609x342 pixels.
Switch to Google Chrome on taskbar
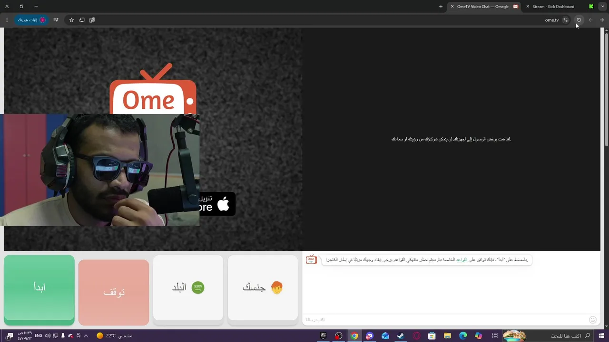coord(354,336)
